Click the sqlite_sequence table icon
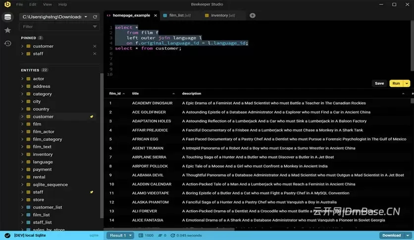This screenshot has width=414, height=240. (x=29, y=184)
